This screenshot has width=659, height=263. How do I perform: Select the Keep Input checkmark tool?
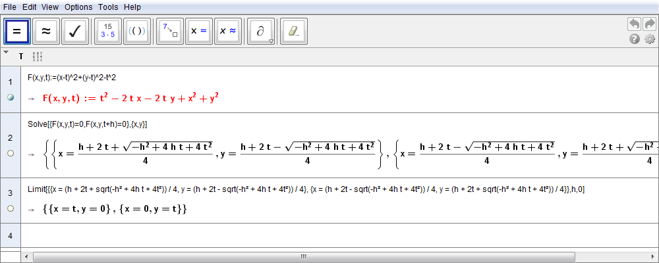click(75, 31)
